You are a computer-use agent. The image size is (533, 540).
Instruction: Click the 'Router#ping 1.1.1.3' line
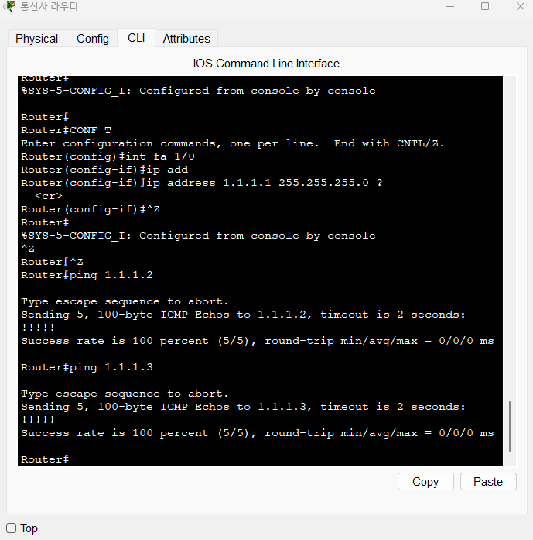point(87,367)
